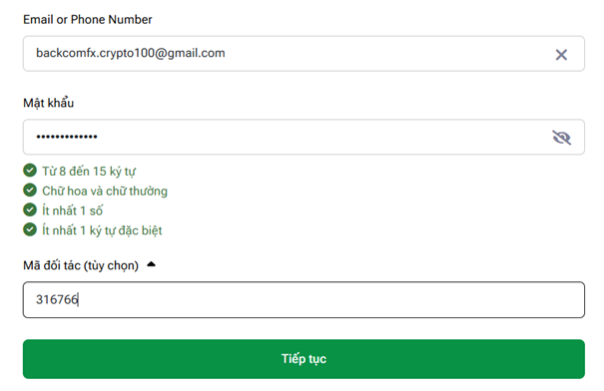Click check icon beside "Từ 8 đến 15 ký tự"

(x=30, y=171)
